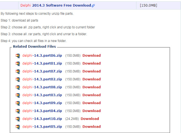This screenshot has height=133, width=181.
Task: Start download for delphi-14.3.part04.zip
Action: click(x=91, y=111)
